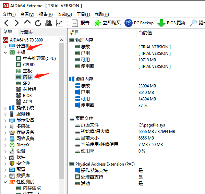Collapse the 性能测试 tree node
Image resolution: width=205 pixels, height=194 pixels.
pyautogui.click(x=5, y=182)
